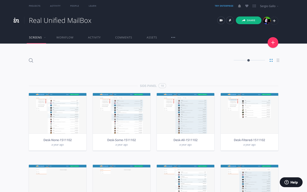Open the Desk-Some-1511102 screen thumbnail
Viewport: 307px width, 192px height.
point(122,113)
